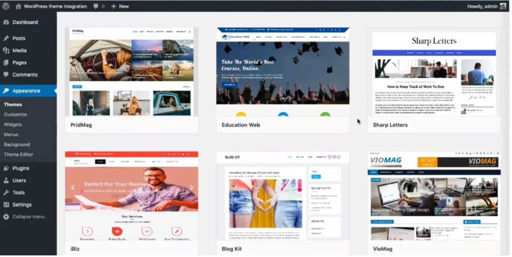Click the Education Web theme name
The image size is (512, 257).
click(241, 125)
